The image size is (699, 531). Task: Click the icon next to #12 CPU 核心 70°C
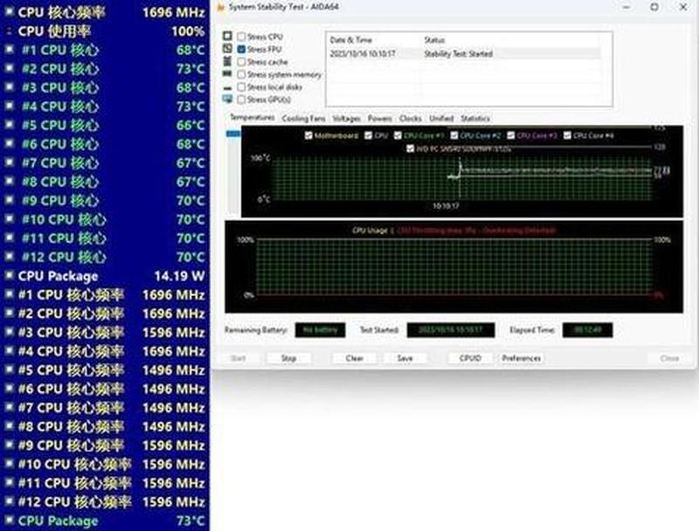point(9,257)
